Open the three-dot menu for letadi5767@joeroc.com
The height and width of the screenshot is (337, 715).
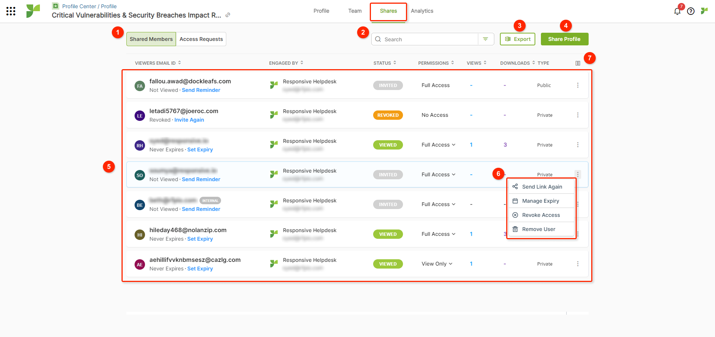tap(577, 115)
